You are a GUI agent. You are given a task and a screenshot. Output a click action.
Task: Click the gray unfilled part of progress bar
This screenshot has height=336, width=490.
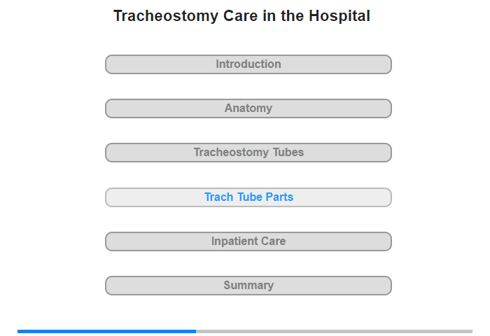click(x=334, y=331)
